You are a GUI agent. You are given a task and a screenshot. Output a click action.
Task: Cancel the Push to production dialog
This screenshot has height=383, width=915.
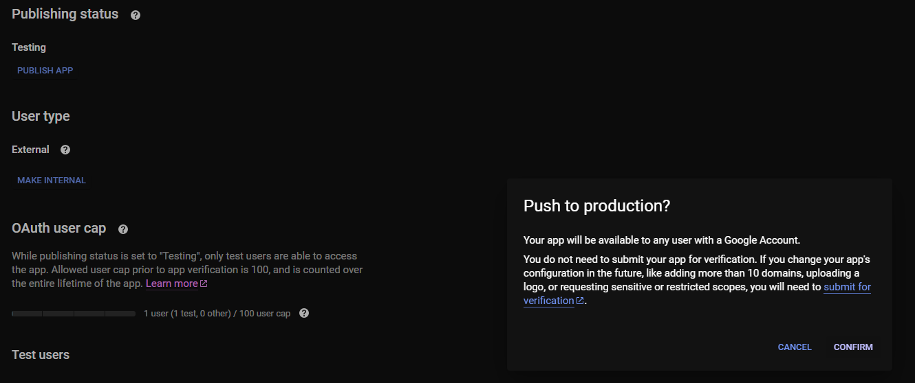point(795,347)
